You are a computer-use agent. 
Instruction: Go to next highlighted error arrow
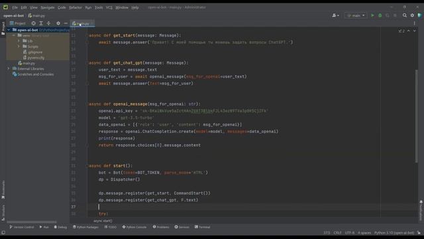point(415,31)
